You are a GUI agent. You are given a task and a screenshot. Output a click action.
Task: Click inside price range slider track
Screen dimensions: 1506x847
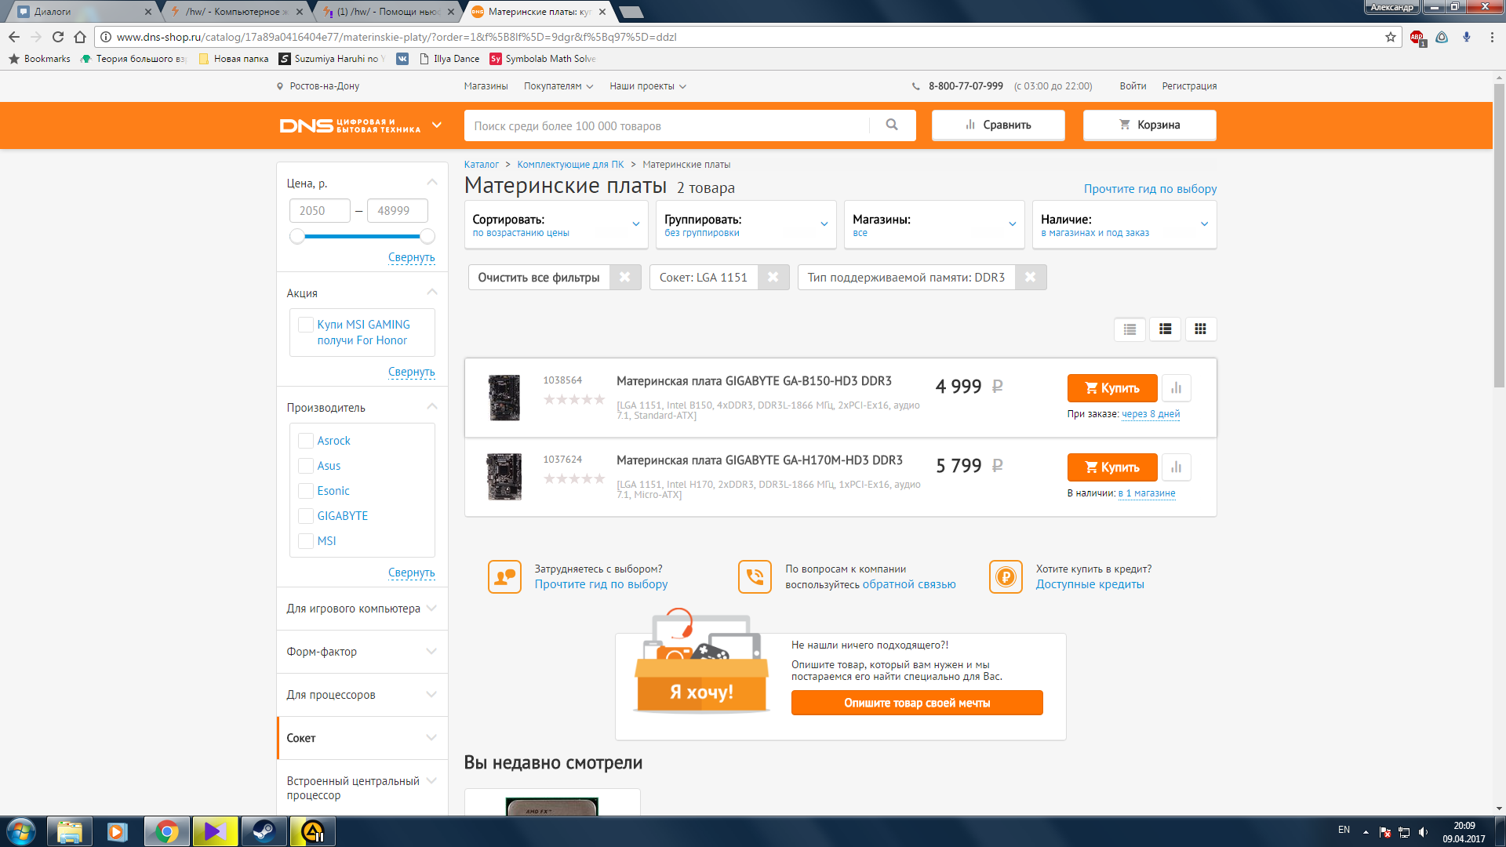362,236
